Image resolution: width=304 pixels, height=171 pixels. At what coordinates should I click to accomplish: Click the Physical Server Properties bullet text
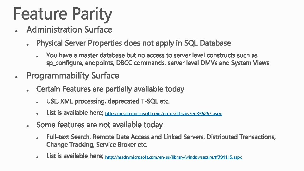(134, 43)
